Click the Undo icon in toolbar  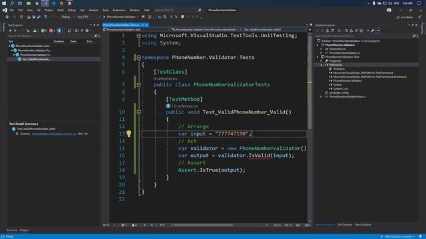coord(45,17)
